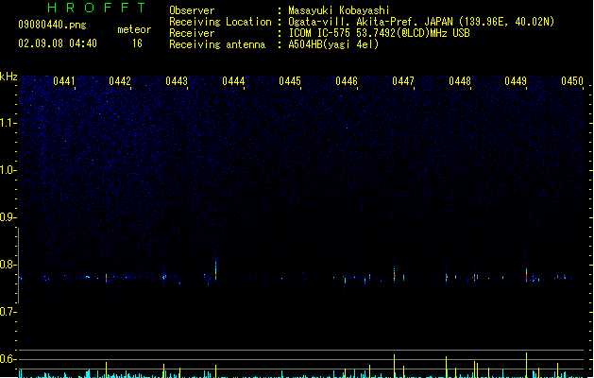The height and width of the screenshot is (378, 594).
Task: Select file name 09080440.png
Action: pos(52,25)
